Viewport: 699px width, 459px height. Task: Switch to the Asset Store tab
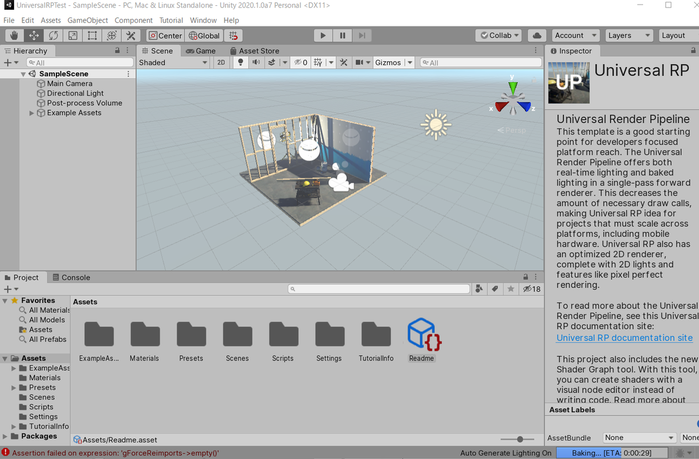coord(255,51)
